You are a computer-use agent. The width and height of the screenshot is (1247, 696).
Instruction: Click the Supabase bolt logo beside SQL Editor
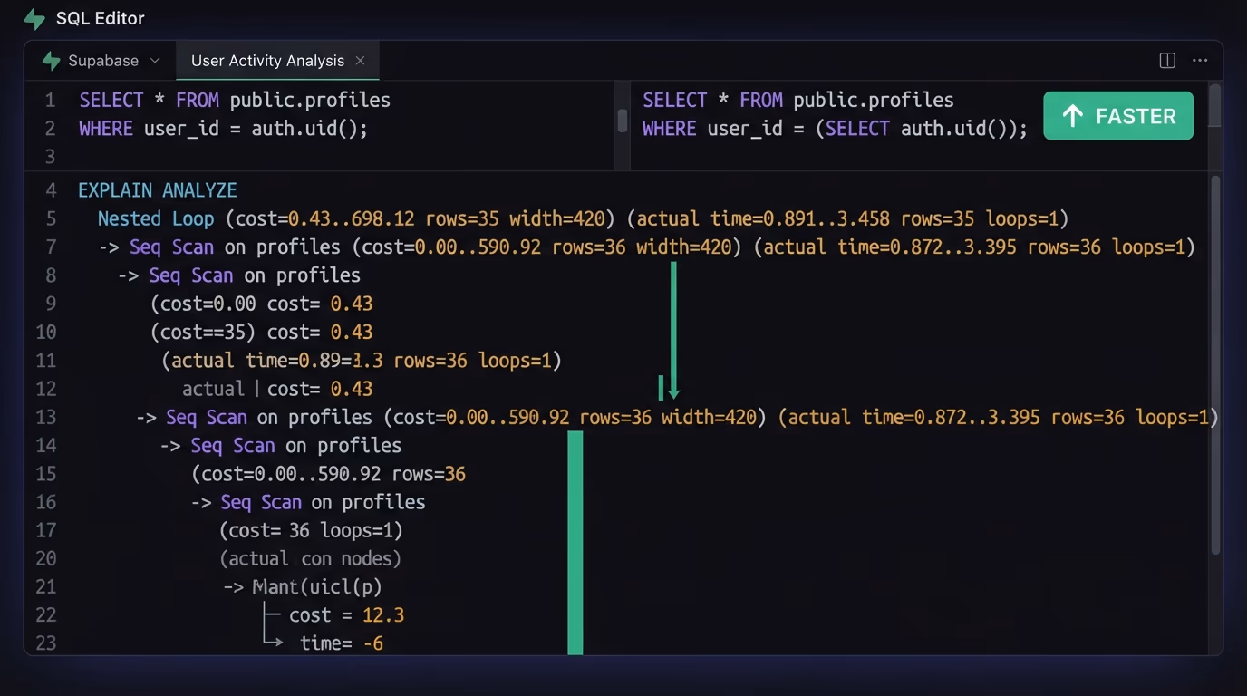[x=34, y=18]
